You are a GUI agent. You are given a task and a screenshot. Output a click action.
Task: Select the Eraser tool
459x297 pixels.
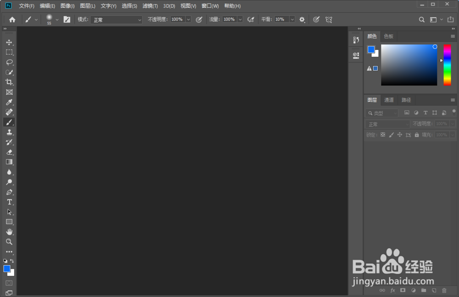(9, 152)
